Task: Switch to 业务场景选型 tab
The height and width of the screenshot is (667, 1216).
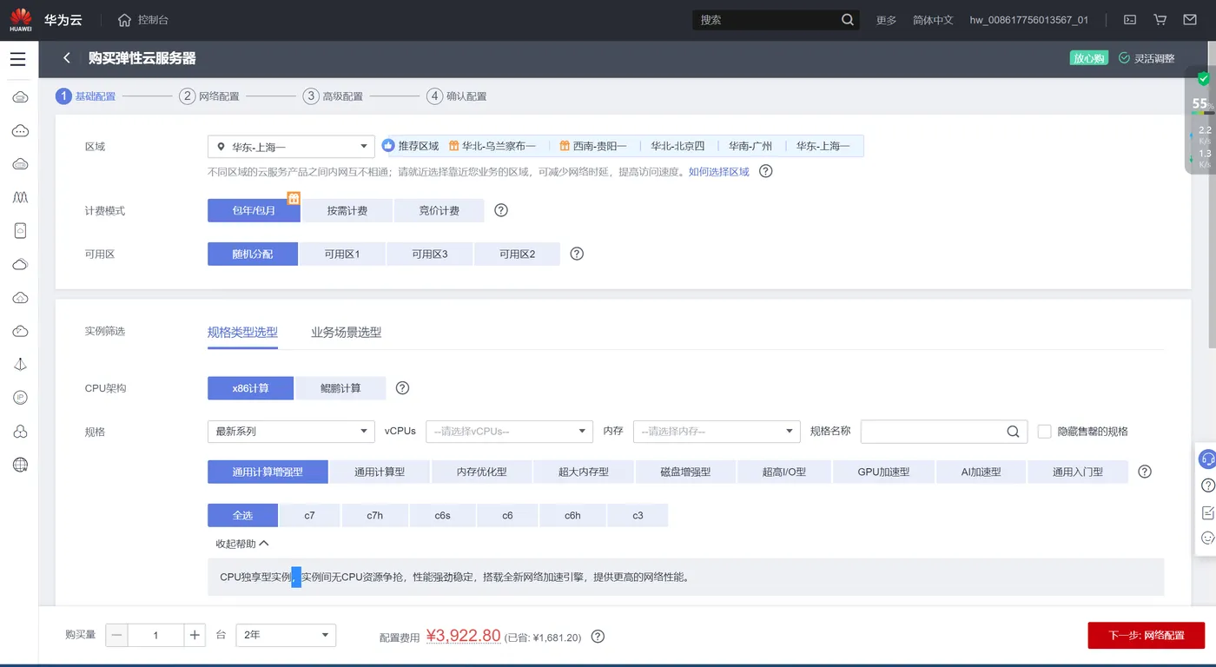Action: pyautogui.click(x=346, y=332)
